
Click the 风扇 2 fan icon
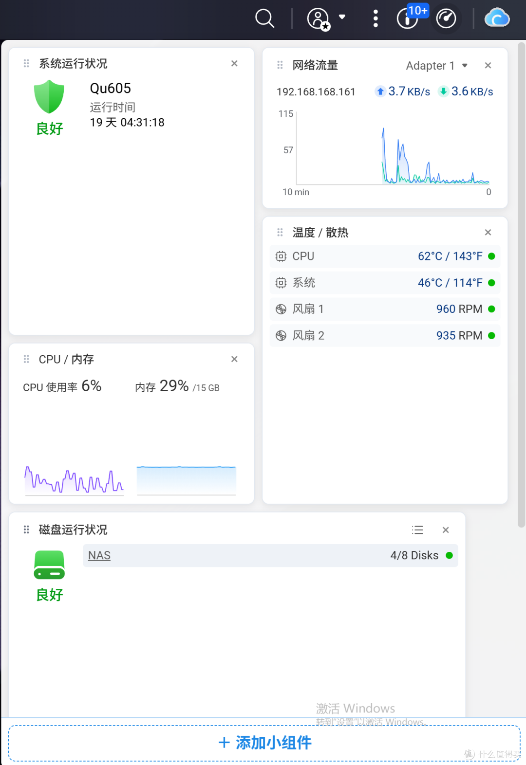pos(281,335)
